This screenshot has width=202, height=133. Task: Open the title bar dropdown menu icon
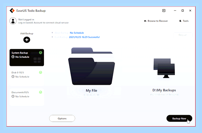pos(164,10)
